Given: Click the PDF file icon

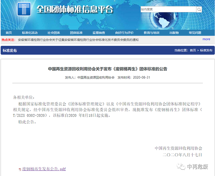Looking at the screenshot, I should 20,169.
